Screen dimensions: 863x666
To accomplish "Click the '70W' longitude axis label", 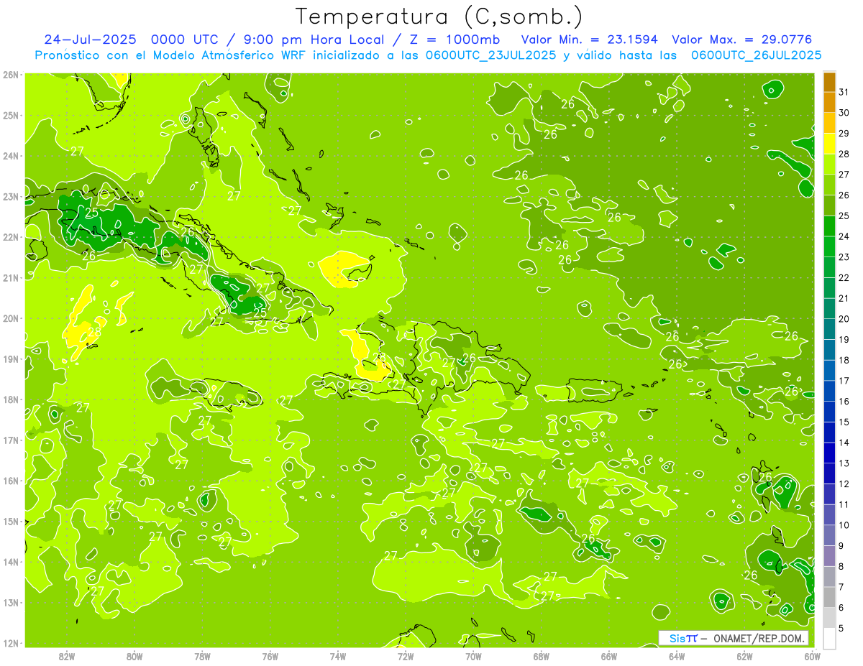I will (473, 656).
